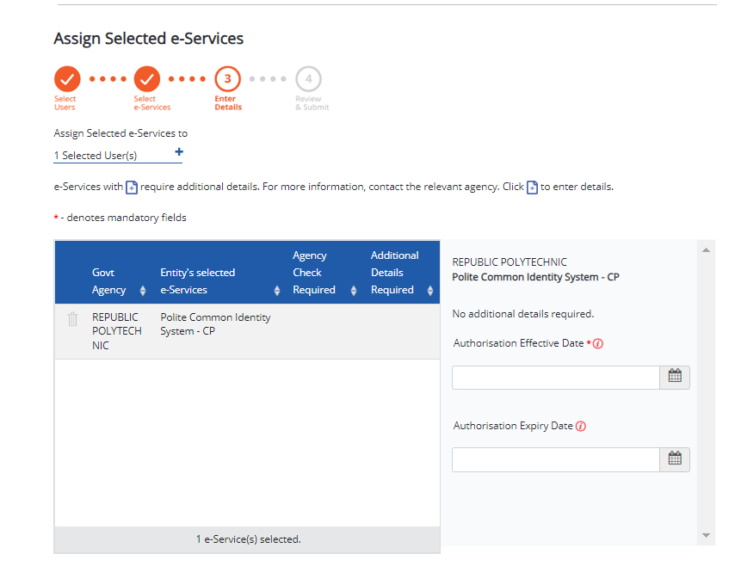741x566 pixels.
Task: Sort by Additional Details Required column
Action: click(x=429, y=291)
